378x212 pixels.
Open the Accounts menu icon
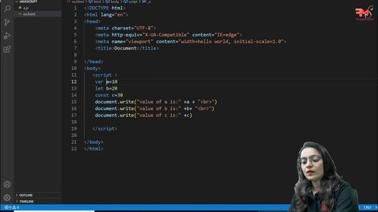pyautogui.click(x=7, y=184)
